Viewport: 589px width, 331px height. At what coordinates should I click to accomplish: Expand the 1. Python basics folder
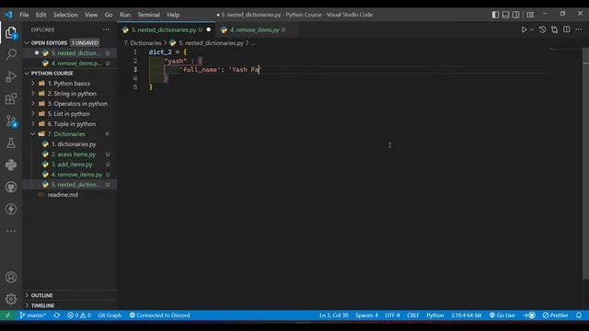(x=69, y=84)
